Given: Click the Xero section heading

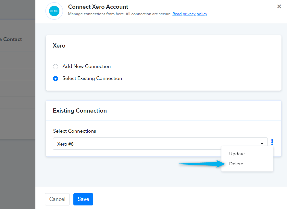Looking at the screenshot, I should click(x=59, y=46).
